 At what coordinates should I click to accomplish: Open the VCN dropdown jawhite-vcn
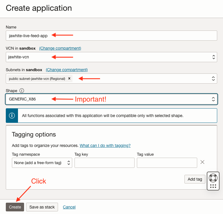point(111,57)
